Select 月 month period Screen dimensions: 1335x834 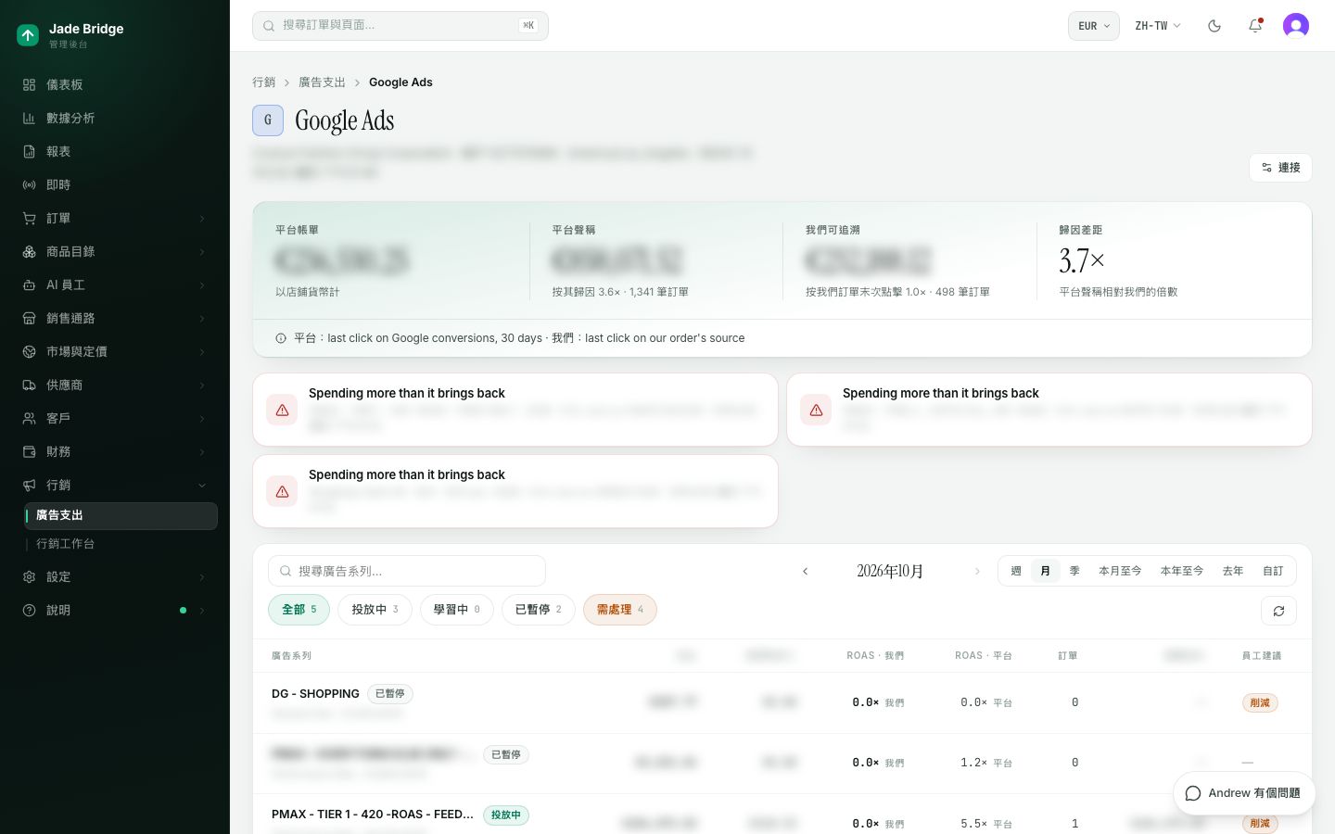click(1046, 571)
